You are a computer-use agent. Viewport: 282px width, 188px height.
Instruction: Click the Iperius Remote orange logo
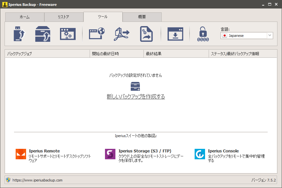(x=21, y=154)
